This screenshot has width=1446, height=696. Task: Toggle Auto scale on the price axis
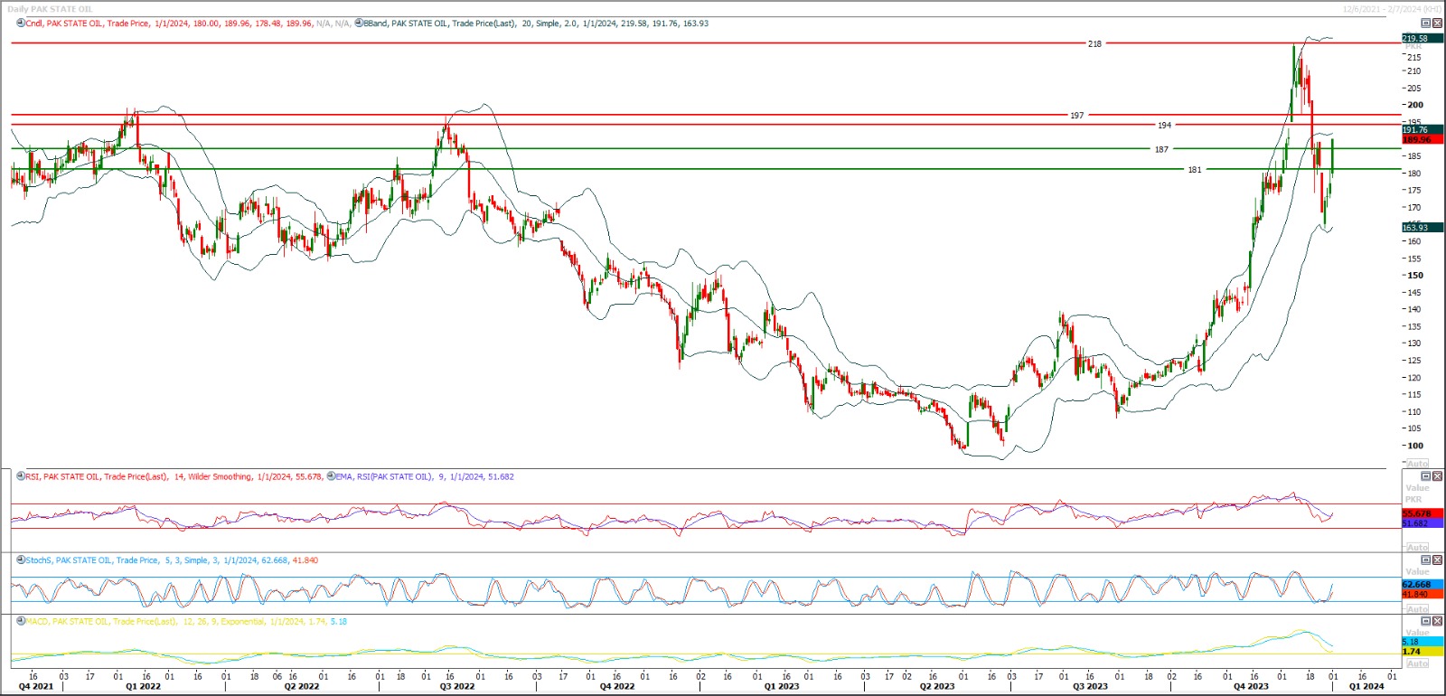(x=1418, y=464)
